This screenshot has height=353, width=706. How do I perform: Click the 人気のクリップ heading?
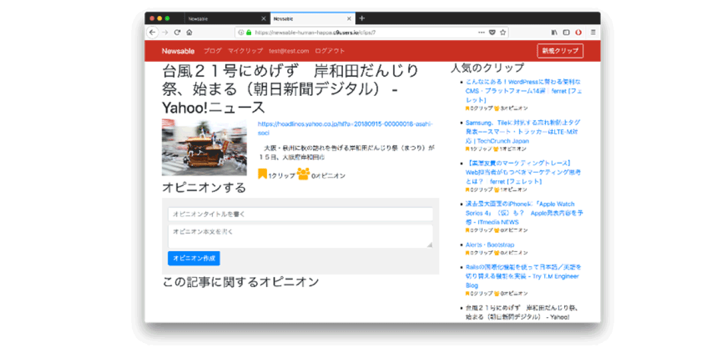tap(487, 68)
